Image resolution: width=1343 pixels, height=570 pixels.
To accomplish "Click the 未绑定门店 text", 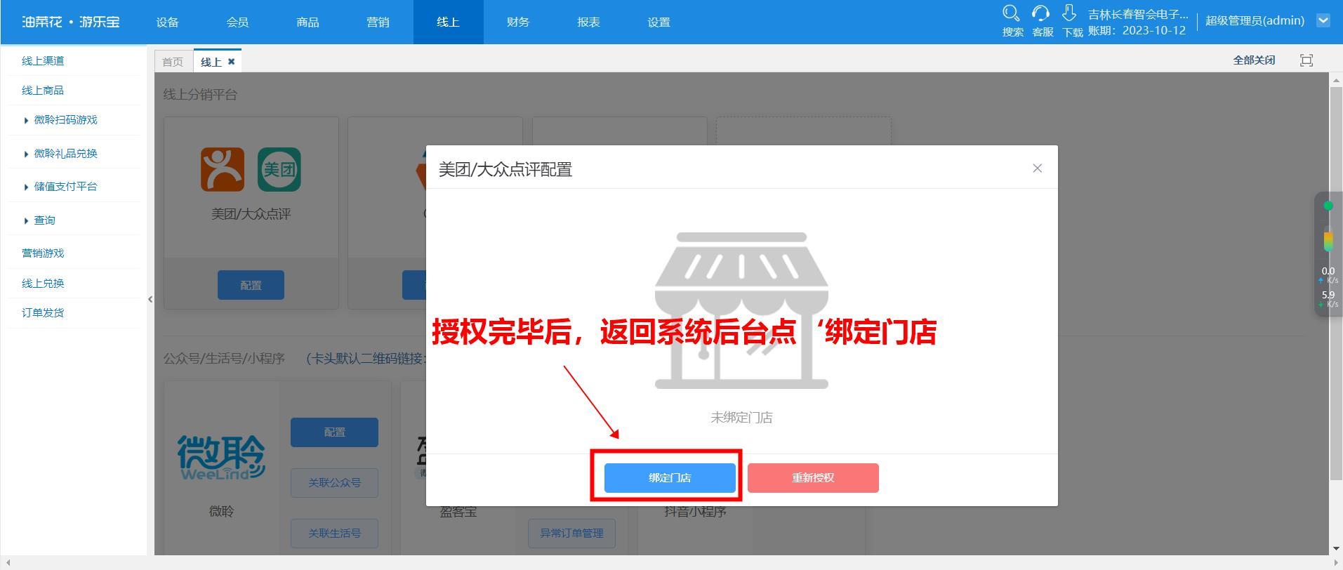I will point(741,418).
